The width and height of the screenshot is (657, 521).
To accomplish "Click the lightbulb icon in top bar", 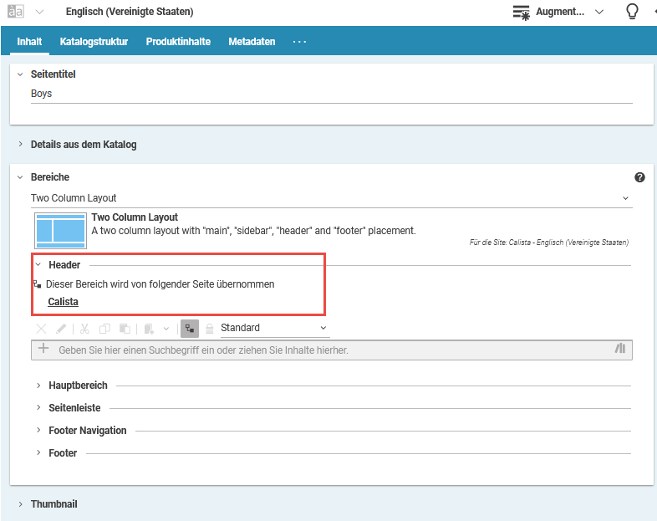I will pyautogui.click(x=633, y=12).
